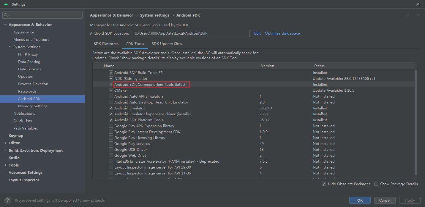
Task: Check Layout Inspector image server API 31-35
Action: 111,173
